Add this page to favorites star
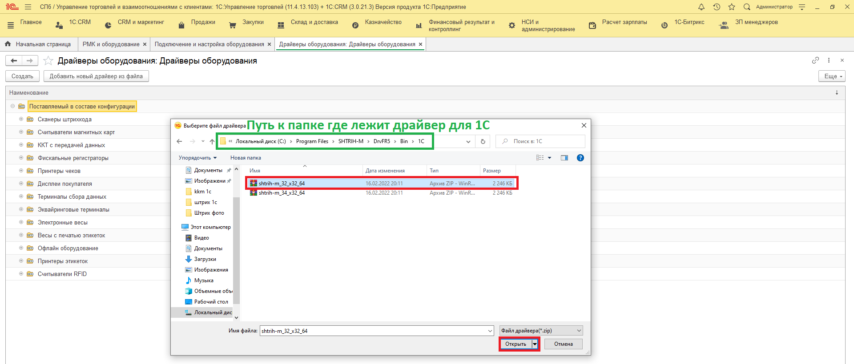854x364 pixels. (x=48, y=61)
